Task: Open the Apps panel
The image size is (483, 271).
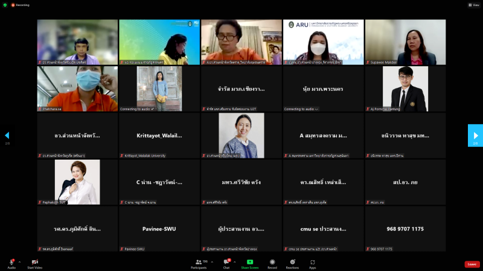Action: pyautogui.click(x=313, y=264)
